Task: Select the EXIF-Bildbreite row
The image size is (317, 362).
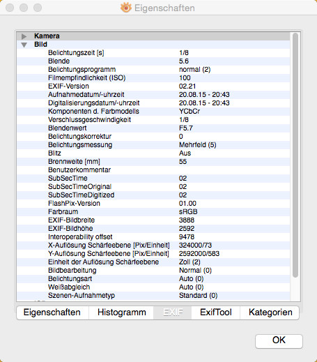Action: coord(153,220)
